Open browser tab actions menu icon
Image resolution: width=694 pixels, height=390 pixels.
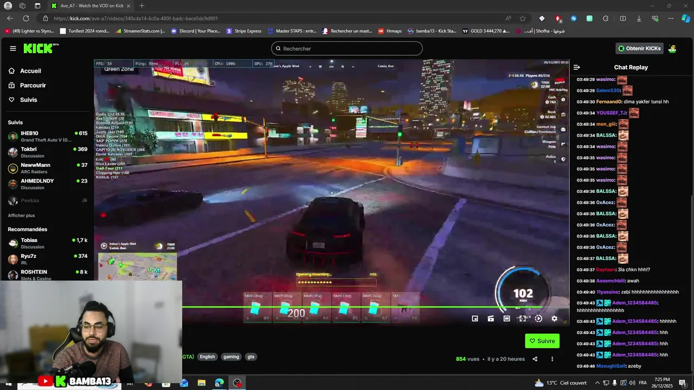click(x=37, y=5)
